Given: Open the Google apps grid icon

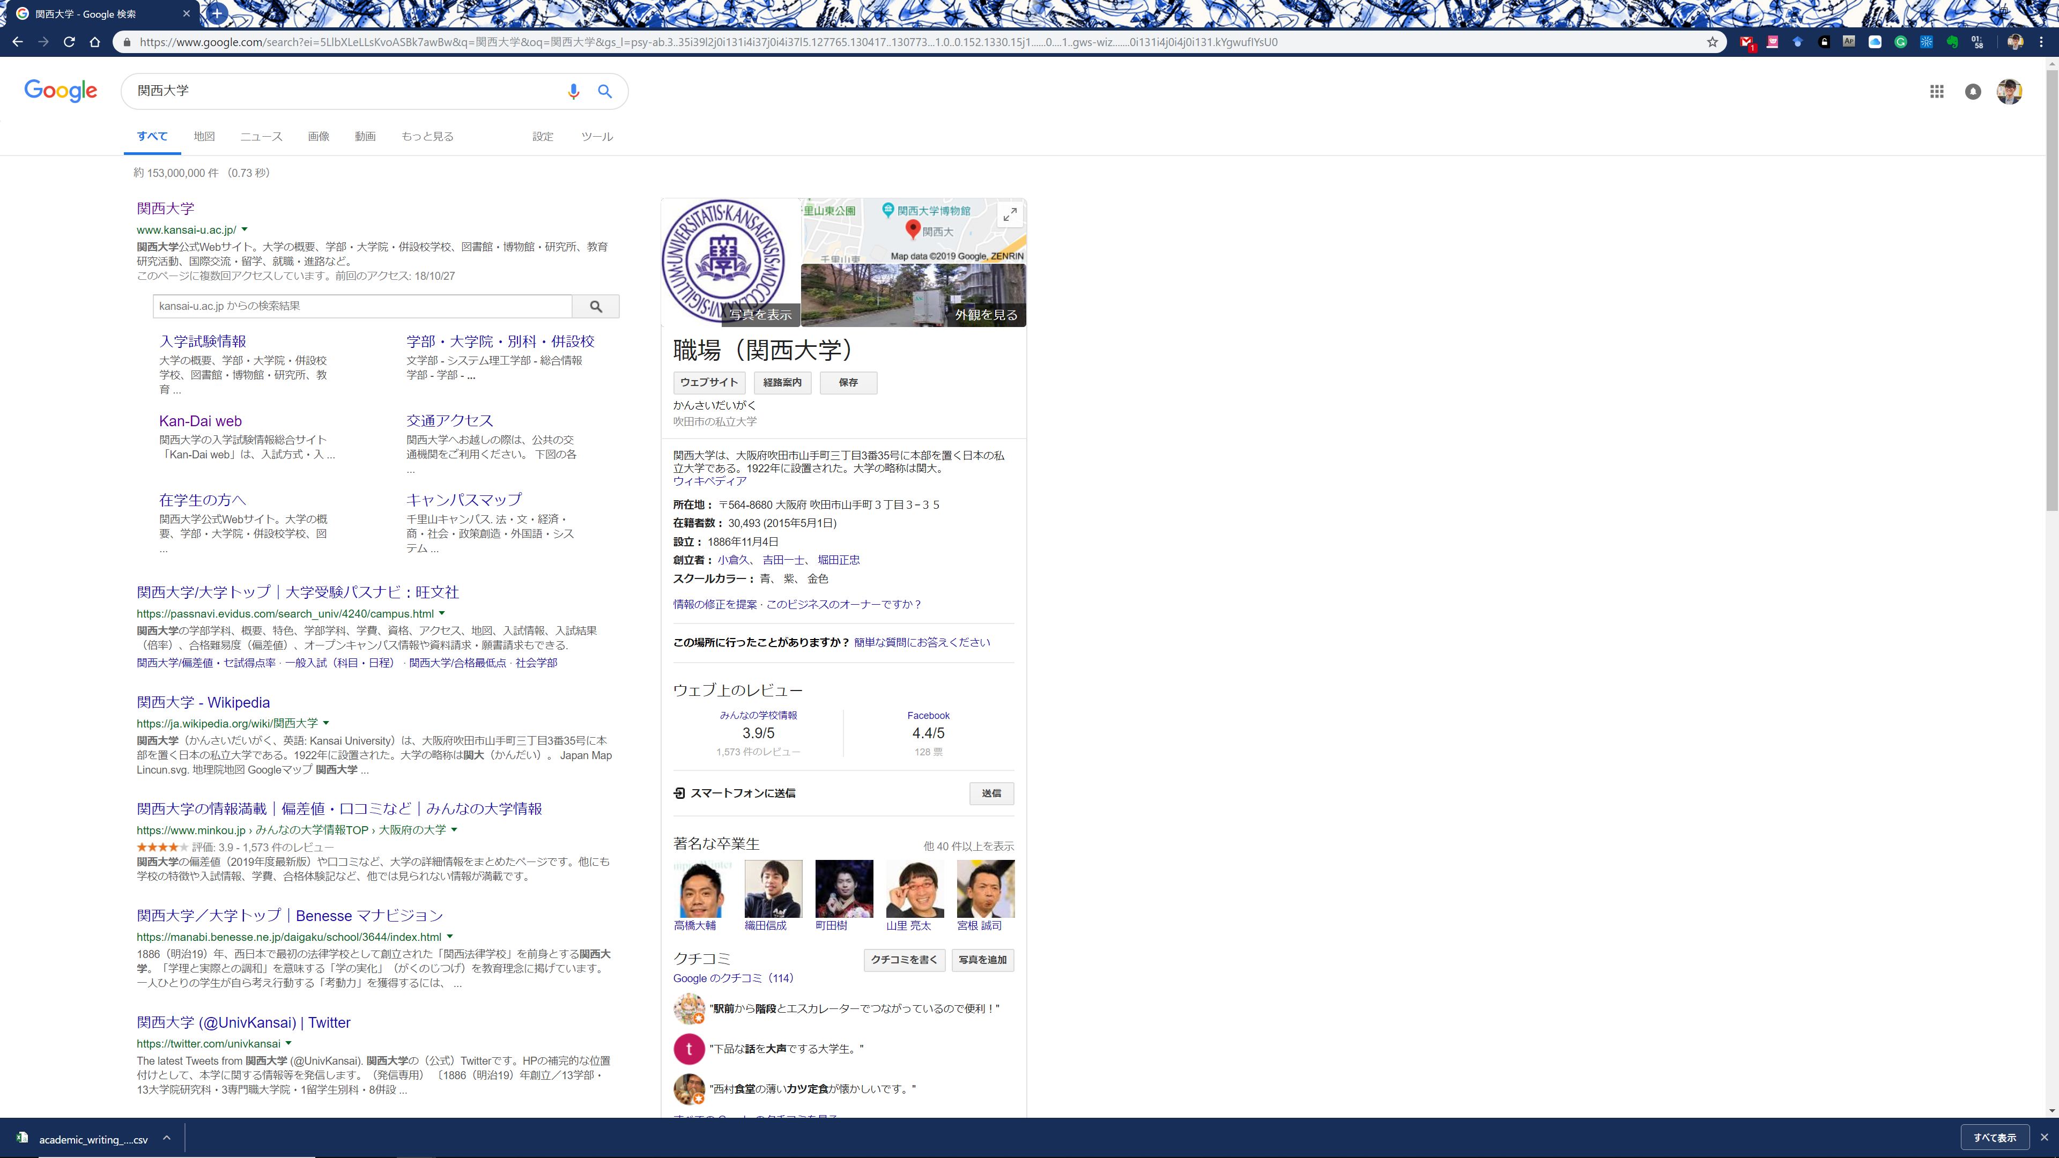Looking at the screenshot, I should click(1936, 91).
